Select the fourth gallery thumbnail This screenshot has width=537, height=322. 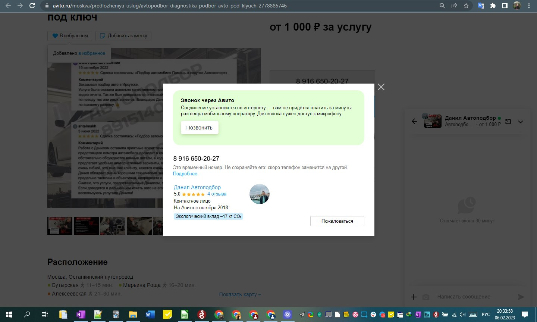[x=139, y=226]
